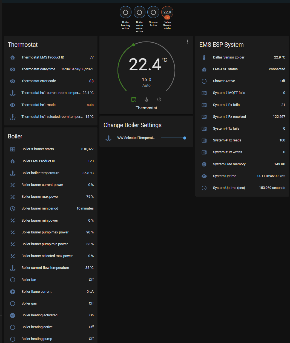Click the Shower Active badge at top
290x343 pixels.
pyautogui.click(x=153, y=12)
